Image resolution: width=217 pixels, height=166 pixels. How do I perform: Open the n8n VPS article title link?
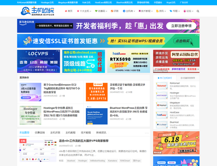(83, 141)
